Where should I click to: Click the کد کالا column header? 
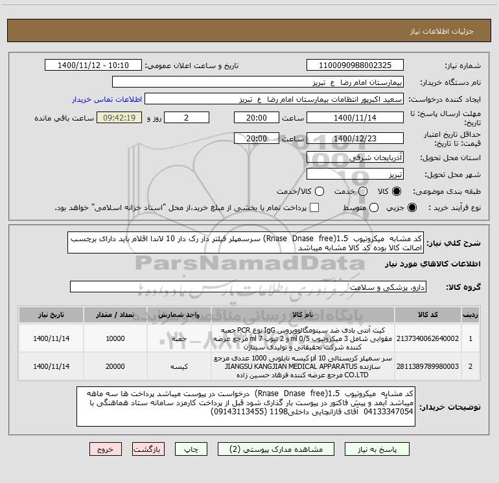[428, 314]
